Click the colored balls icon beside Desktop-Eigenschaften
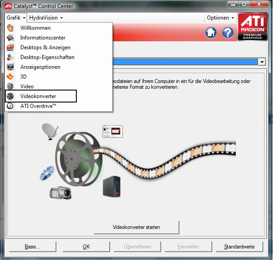This screenshot has width=273, height=260. [10, 57]
